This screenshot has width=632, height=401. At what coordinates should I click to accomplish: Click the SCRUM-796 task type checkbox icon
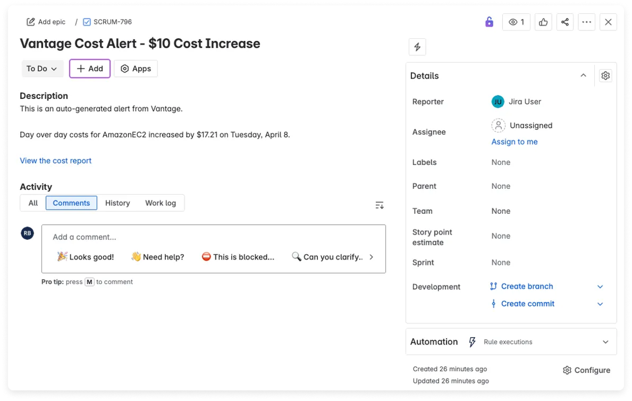point(87,22)
